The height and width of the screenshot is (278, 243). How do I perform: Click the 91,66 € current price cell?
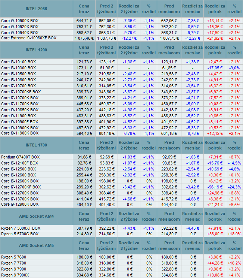[84, 157]
